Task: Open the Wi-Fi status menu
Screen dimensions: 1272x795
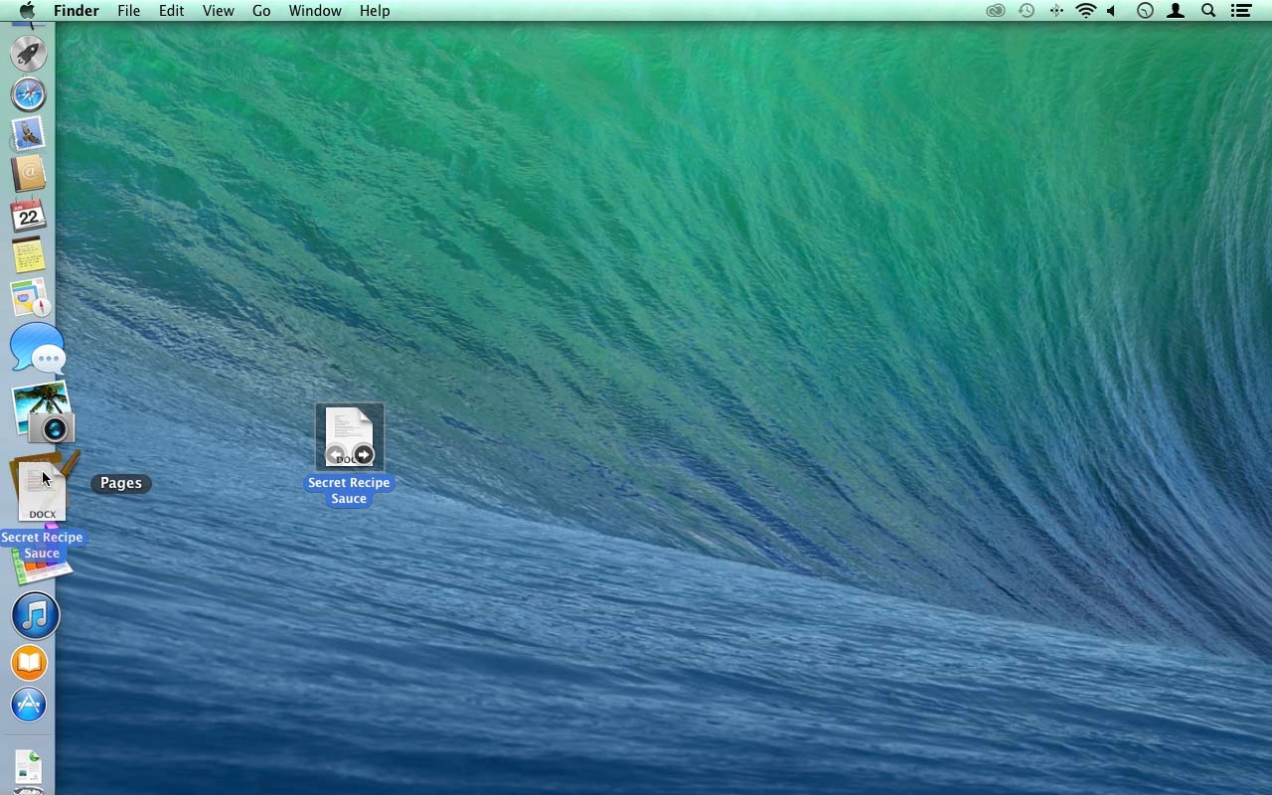Action: coord(1084,11)
